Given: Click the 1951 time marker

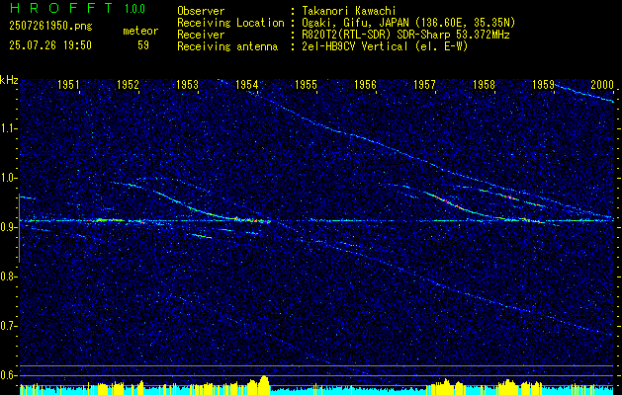Looking at the screenshot, I should 68,84.
